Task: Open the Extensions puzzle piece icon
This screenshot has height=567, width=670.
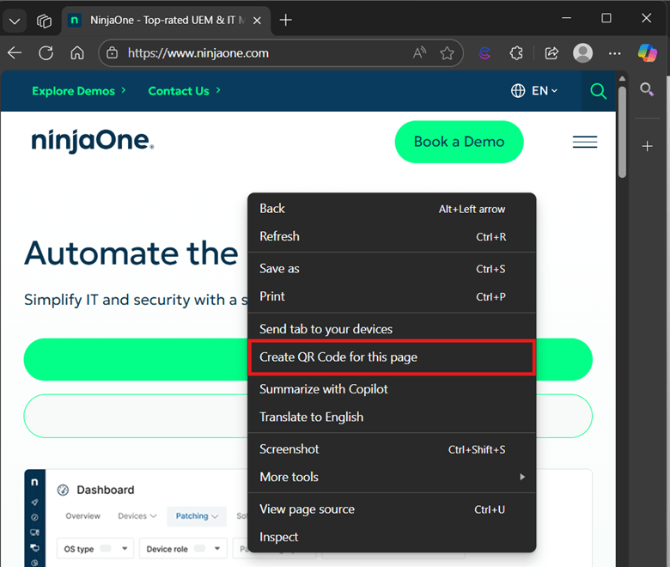Action: (x=516, y=53)
